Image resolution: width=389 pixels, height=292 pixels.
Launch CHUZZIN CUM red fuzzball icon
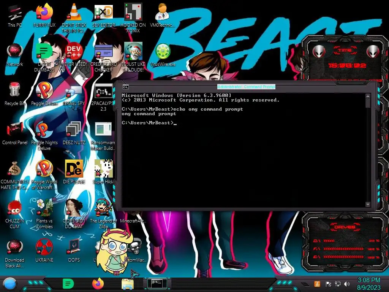pos(15,214)
